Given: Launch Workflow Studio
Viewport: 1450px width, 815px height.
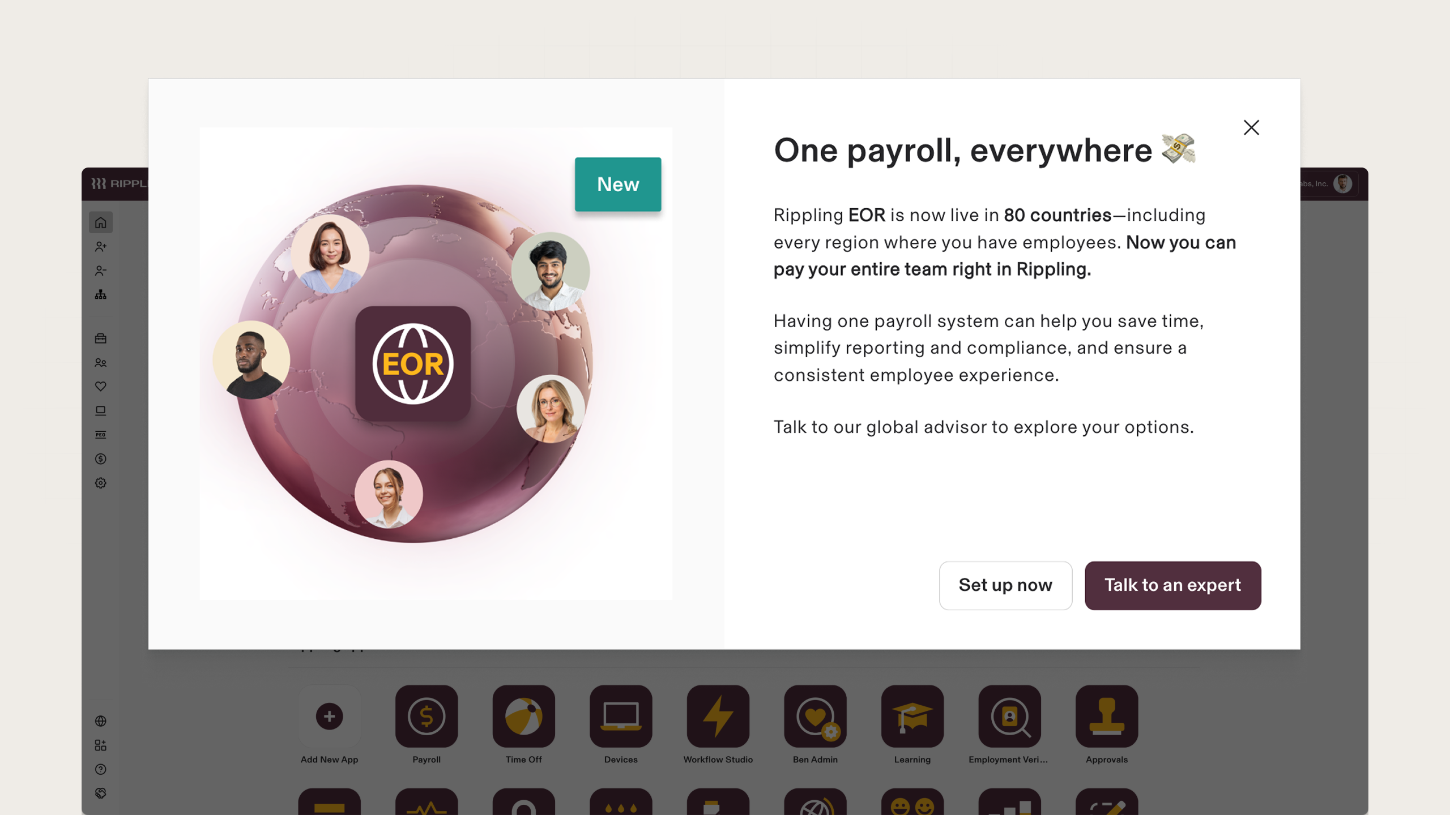Looking at the screenshot, I should tap(718, 716).
